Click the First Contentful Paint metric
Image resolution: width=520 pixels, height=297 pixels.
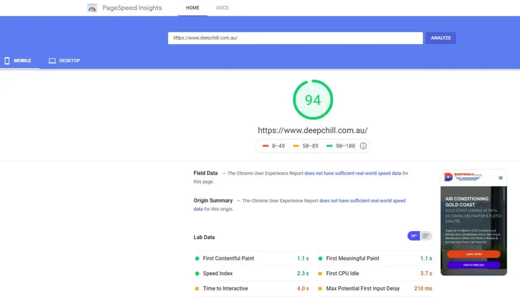click(251, 258)
